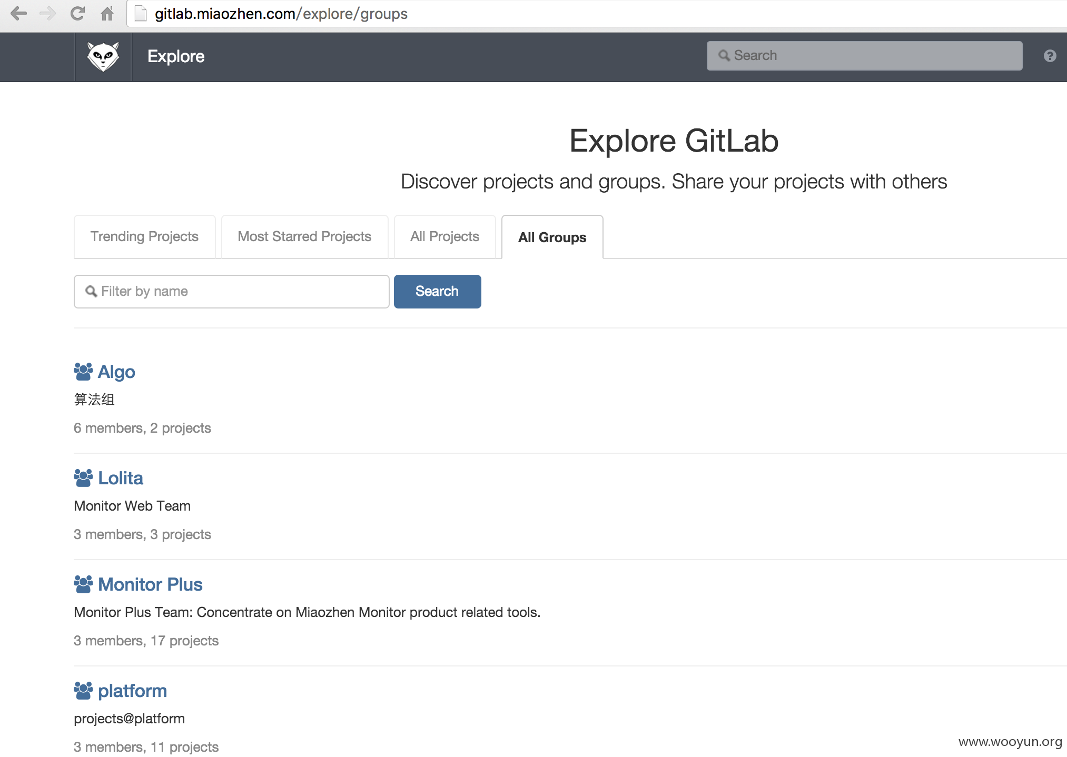Click the browser back arrow
Image resolution: width=1067 pixels, height=757 pixels.
(18, 13)
